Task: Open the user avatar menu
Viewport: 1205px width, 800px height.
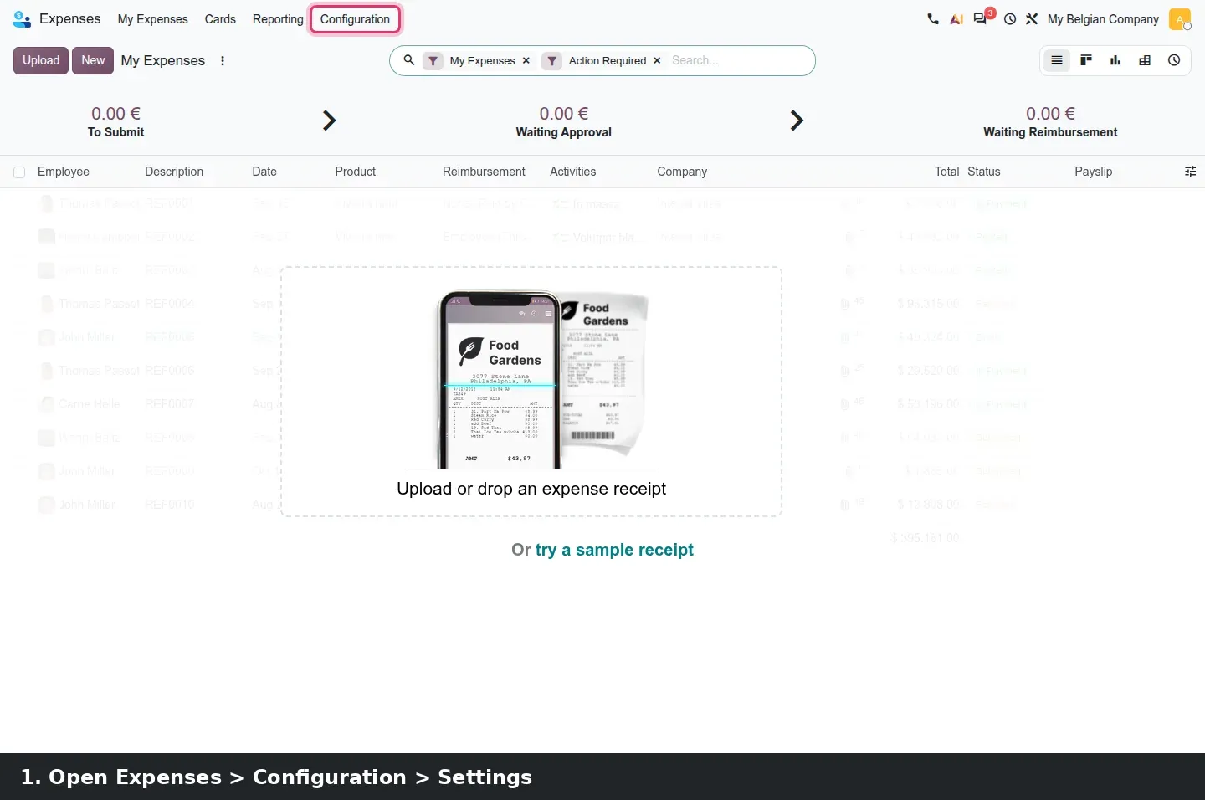Action: (1180, 19)
